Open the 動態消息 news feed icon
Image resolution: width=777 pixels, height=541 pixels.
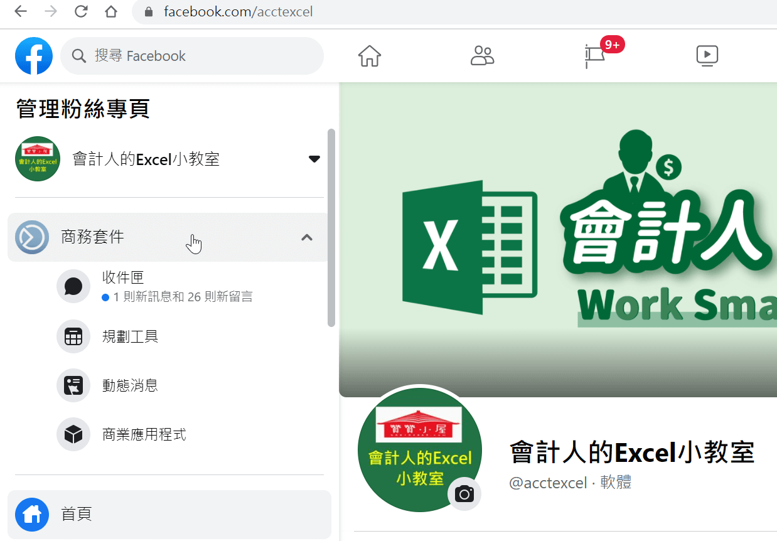pos(73,385)
